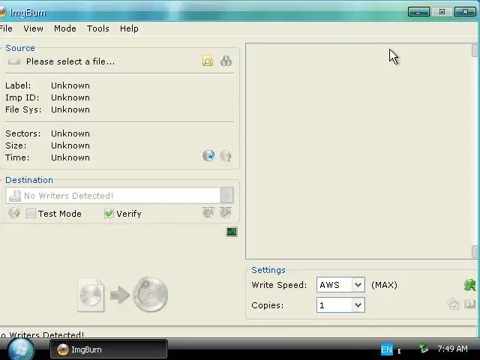This screenshot has height=360, width=480.
Task: Click the Sectors: Unknown value
Action: click(x=70, y=133)
